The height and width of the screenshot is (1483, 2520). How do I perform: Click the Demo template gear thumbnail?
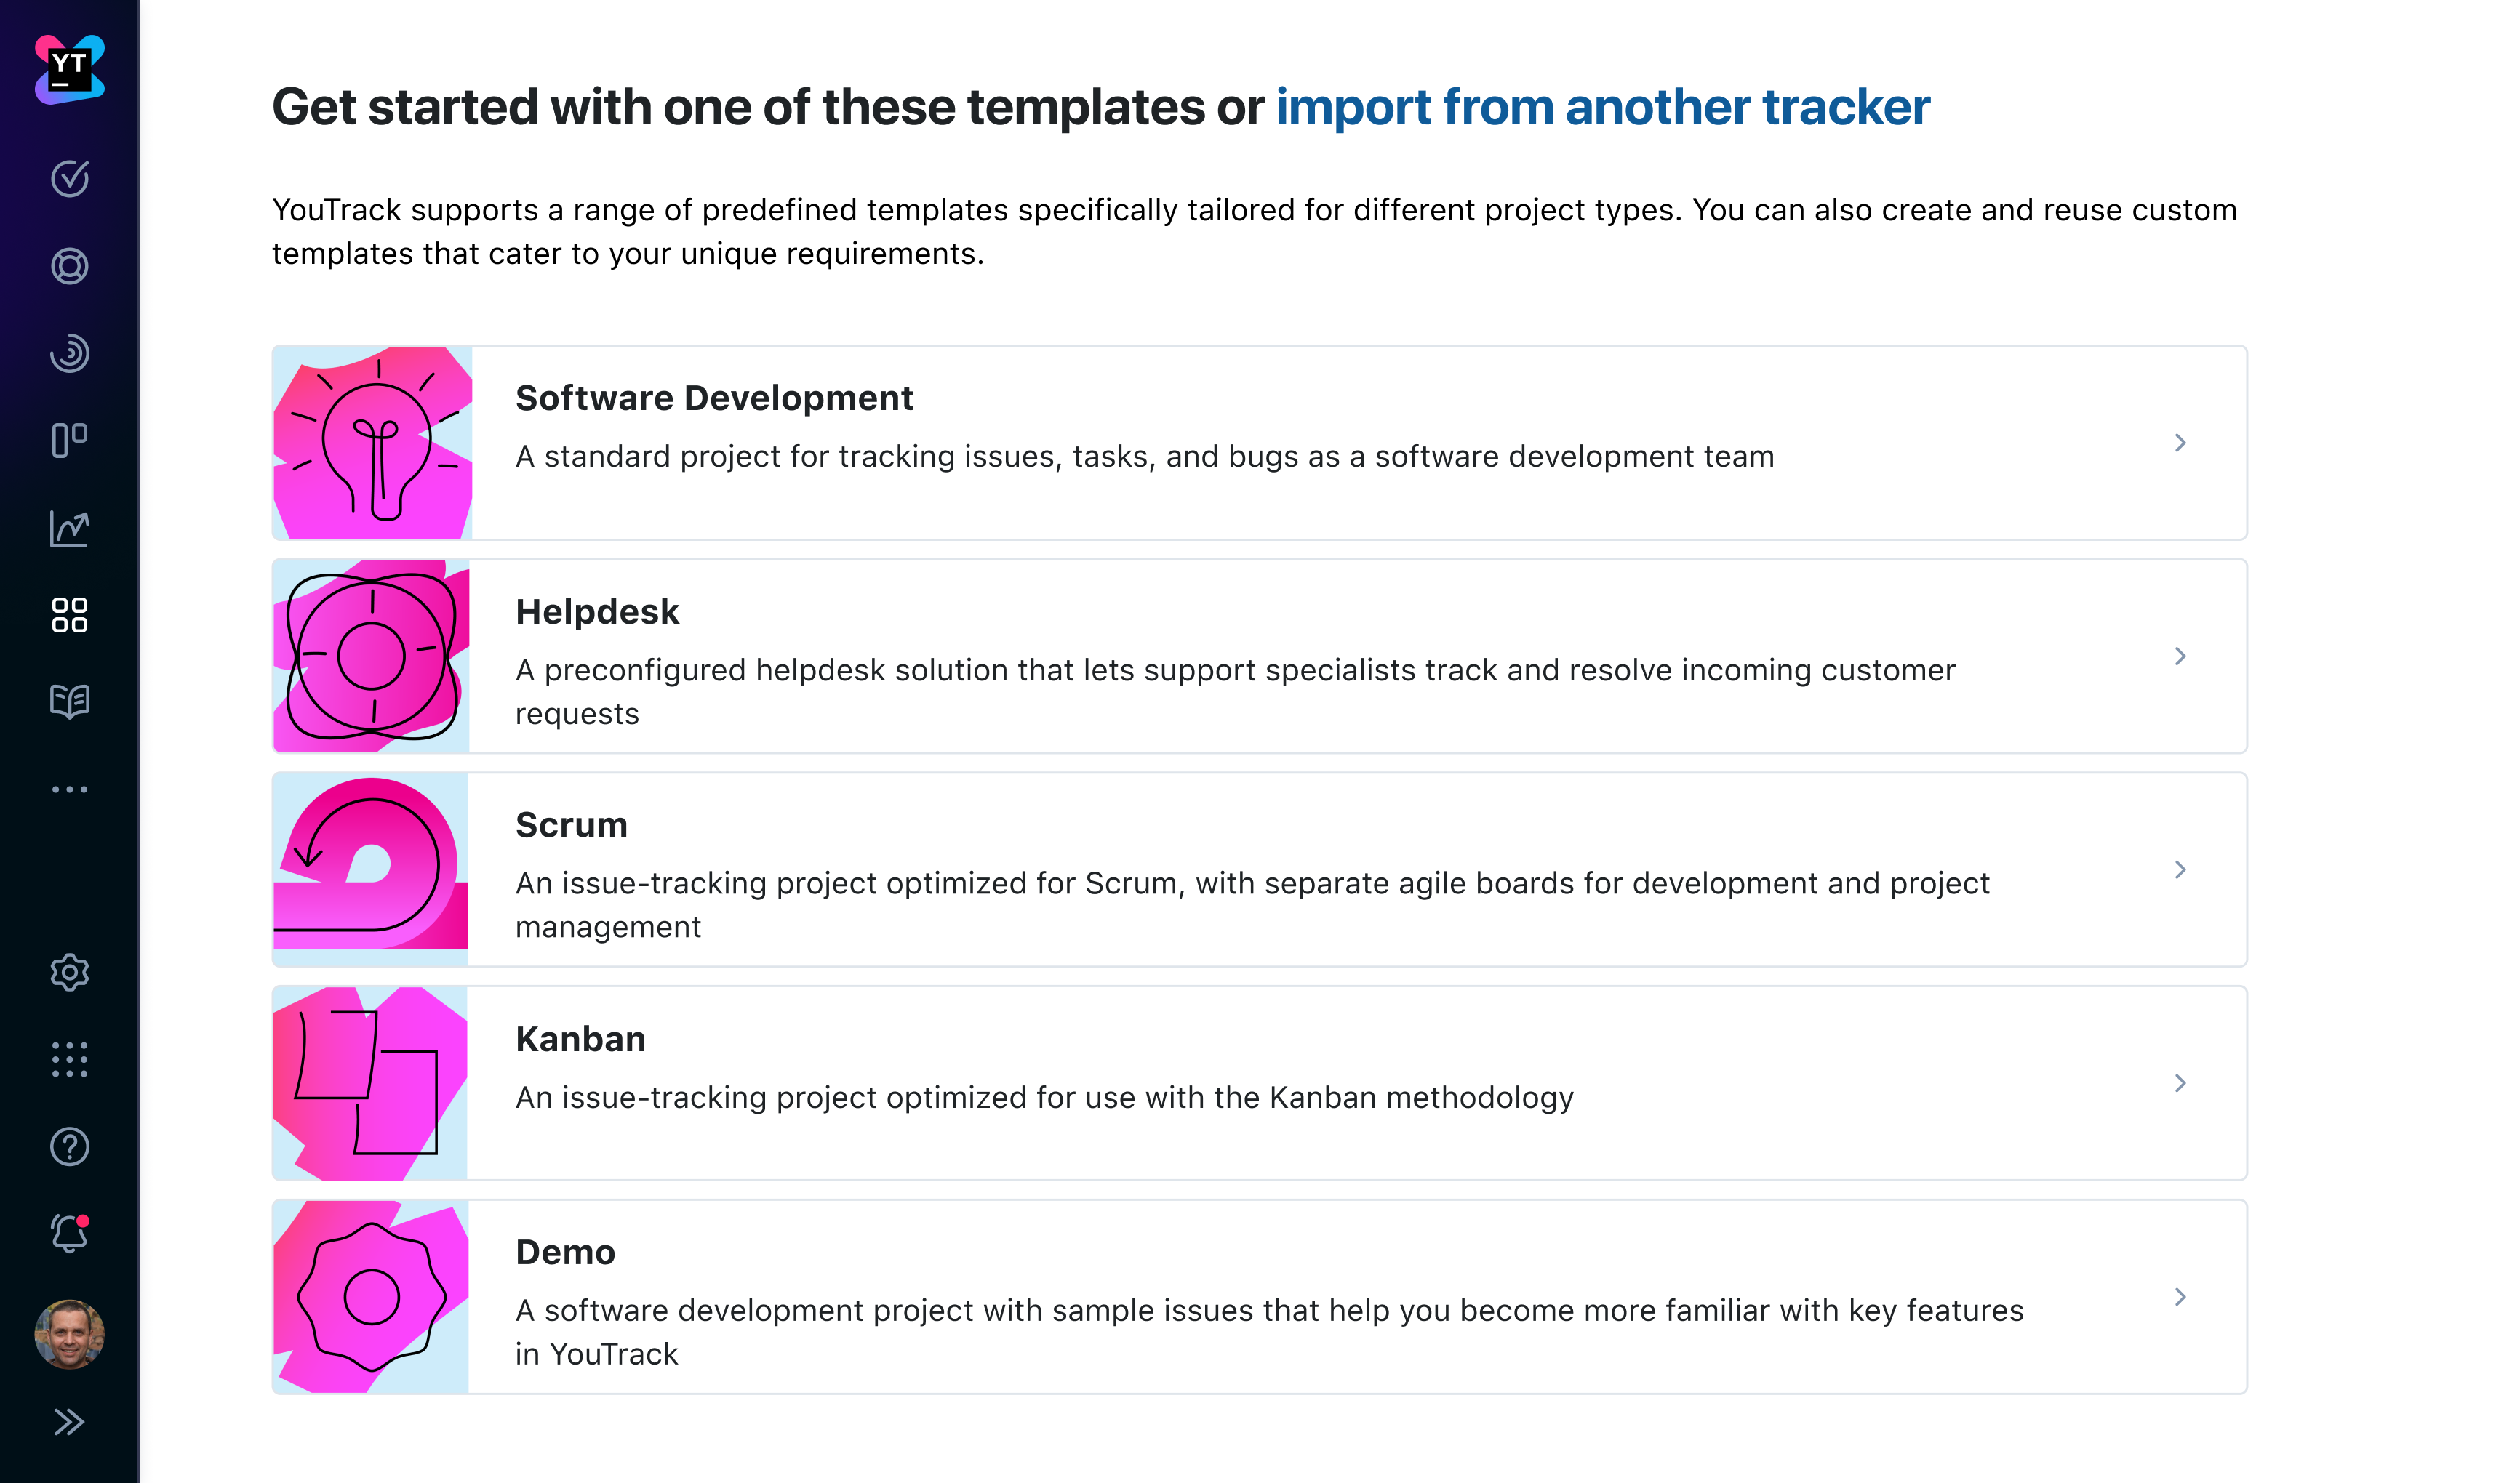371,1297
